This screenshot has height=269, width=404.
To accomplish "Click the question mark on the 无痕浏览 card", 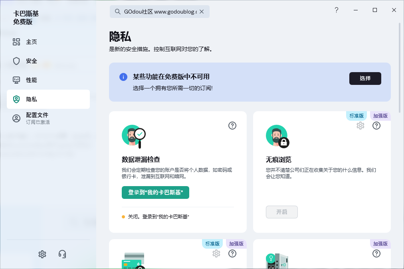I will point(376,125).
